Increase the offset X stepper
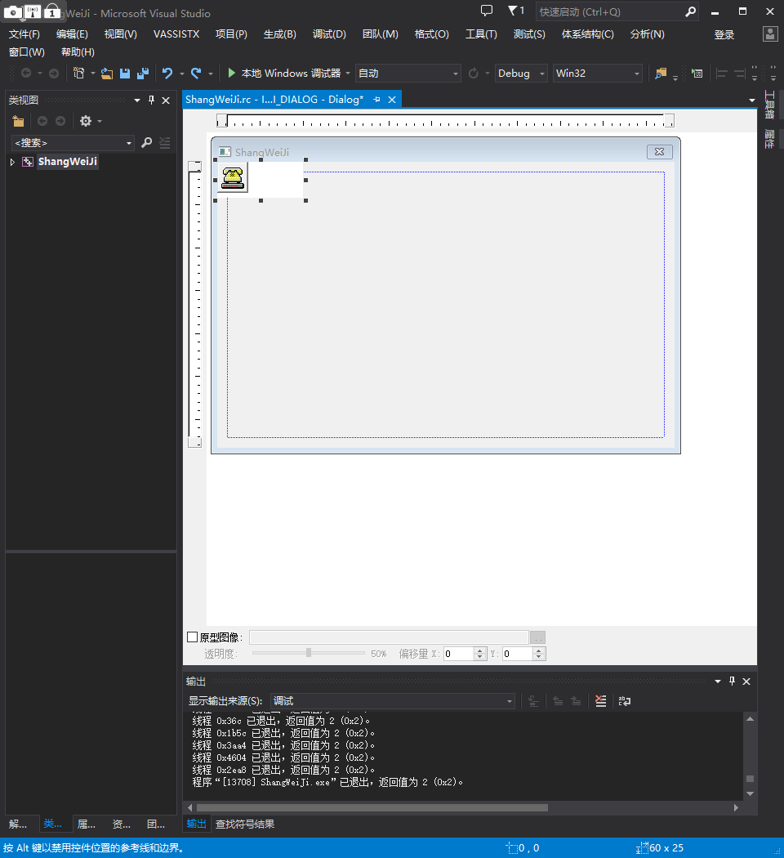784x858 pixels. [x=480, y=650]
